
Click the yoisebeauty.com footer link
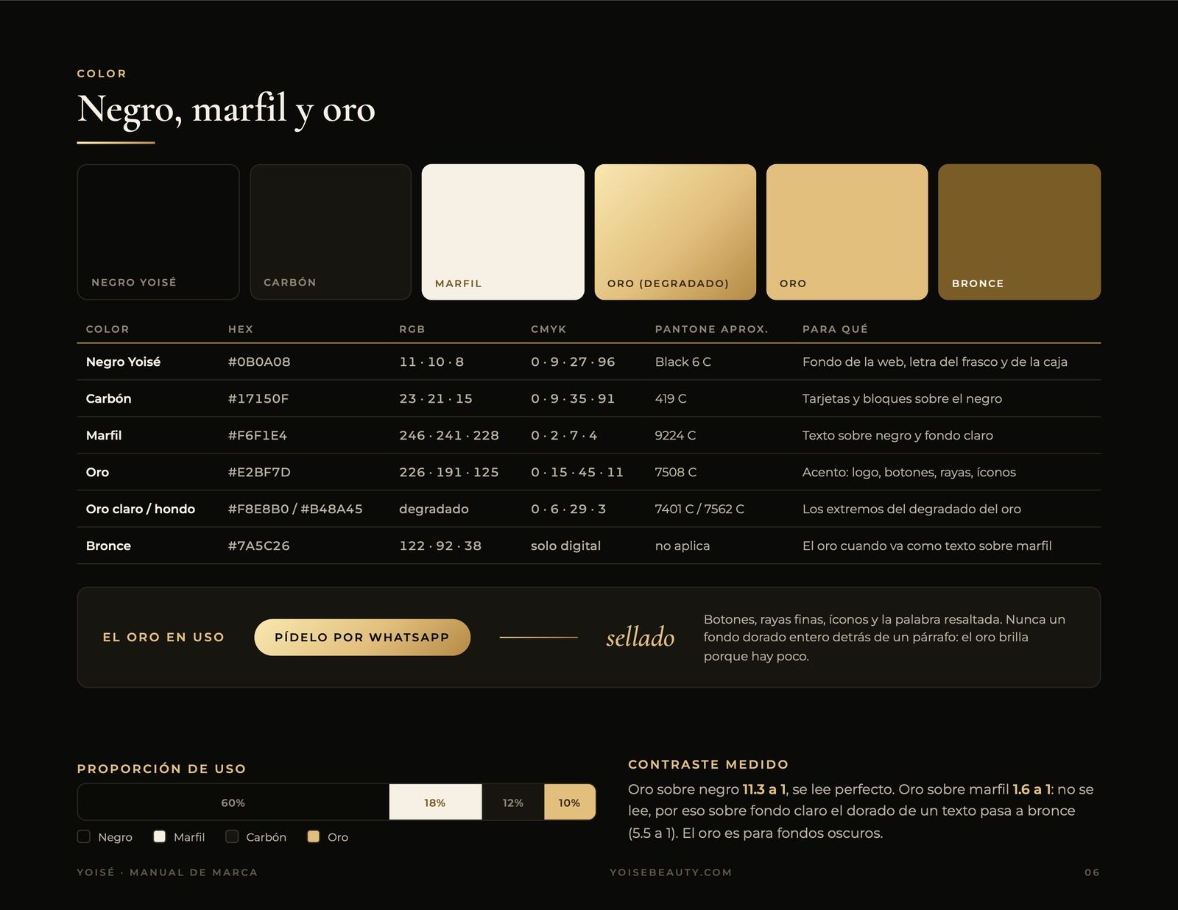[x=671, y=872]
